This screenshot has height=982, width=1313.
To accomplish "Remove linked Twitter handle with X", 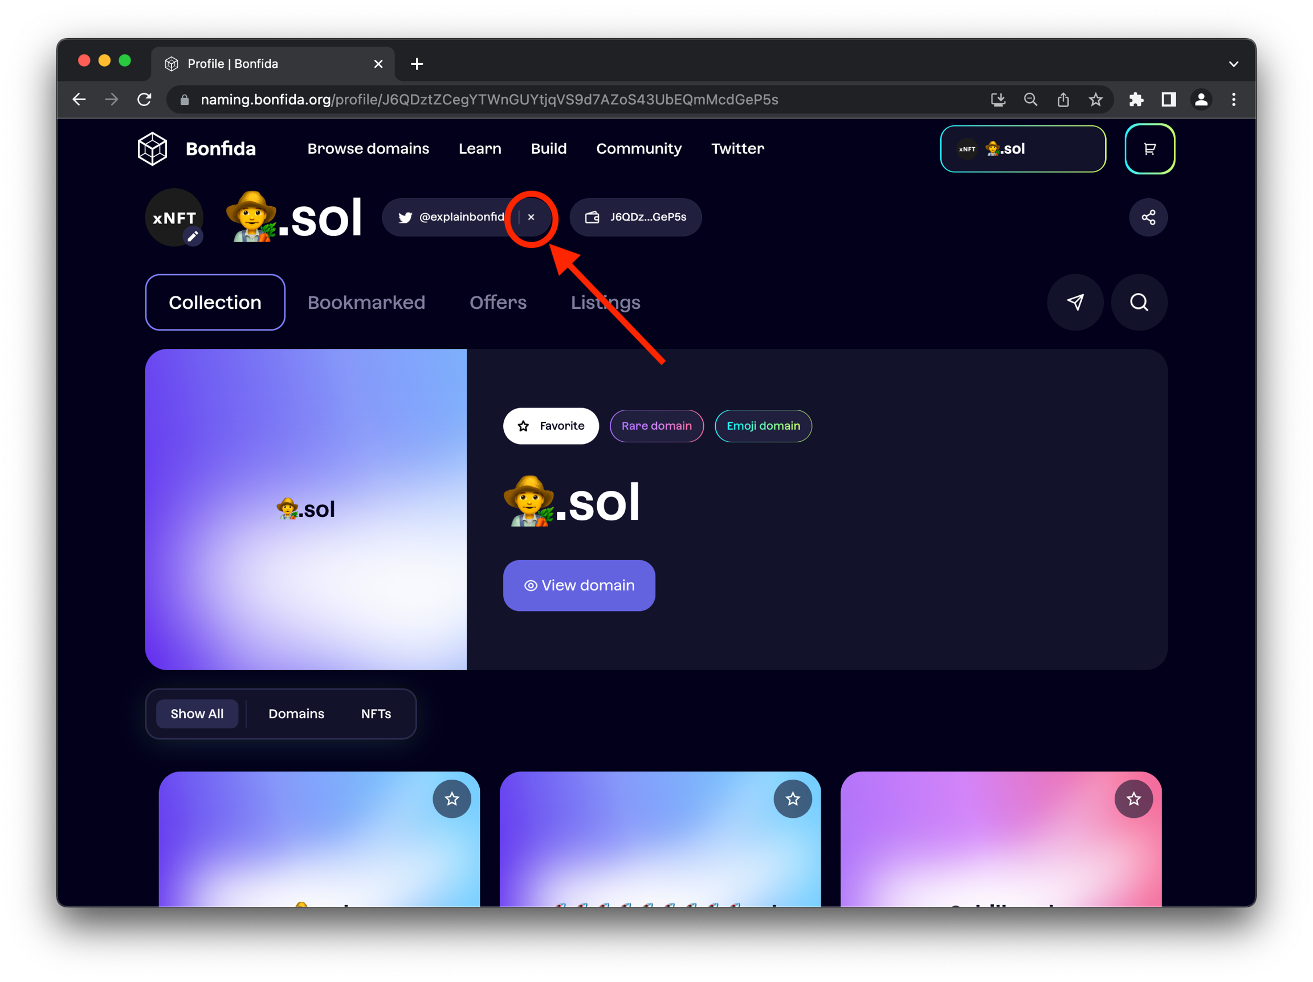I will (531, 217).
